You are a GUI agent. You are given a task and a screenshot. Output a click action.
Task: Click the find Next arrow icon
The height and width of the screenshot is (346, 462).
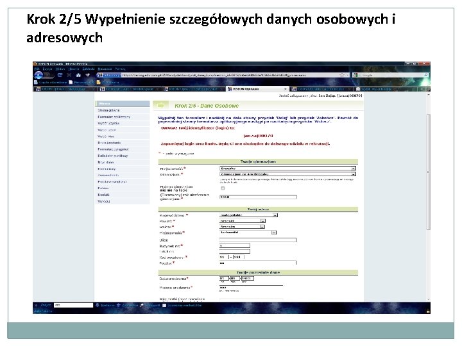[x=98, y=306]
